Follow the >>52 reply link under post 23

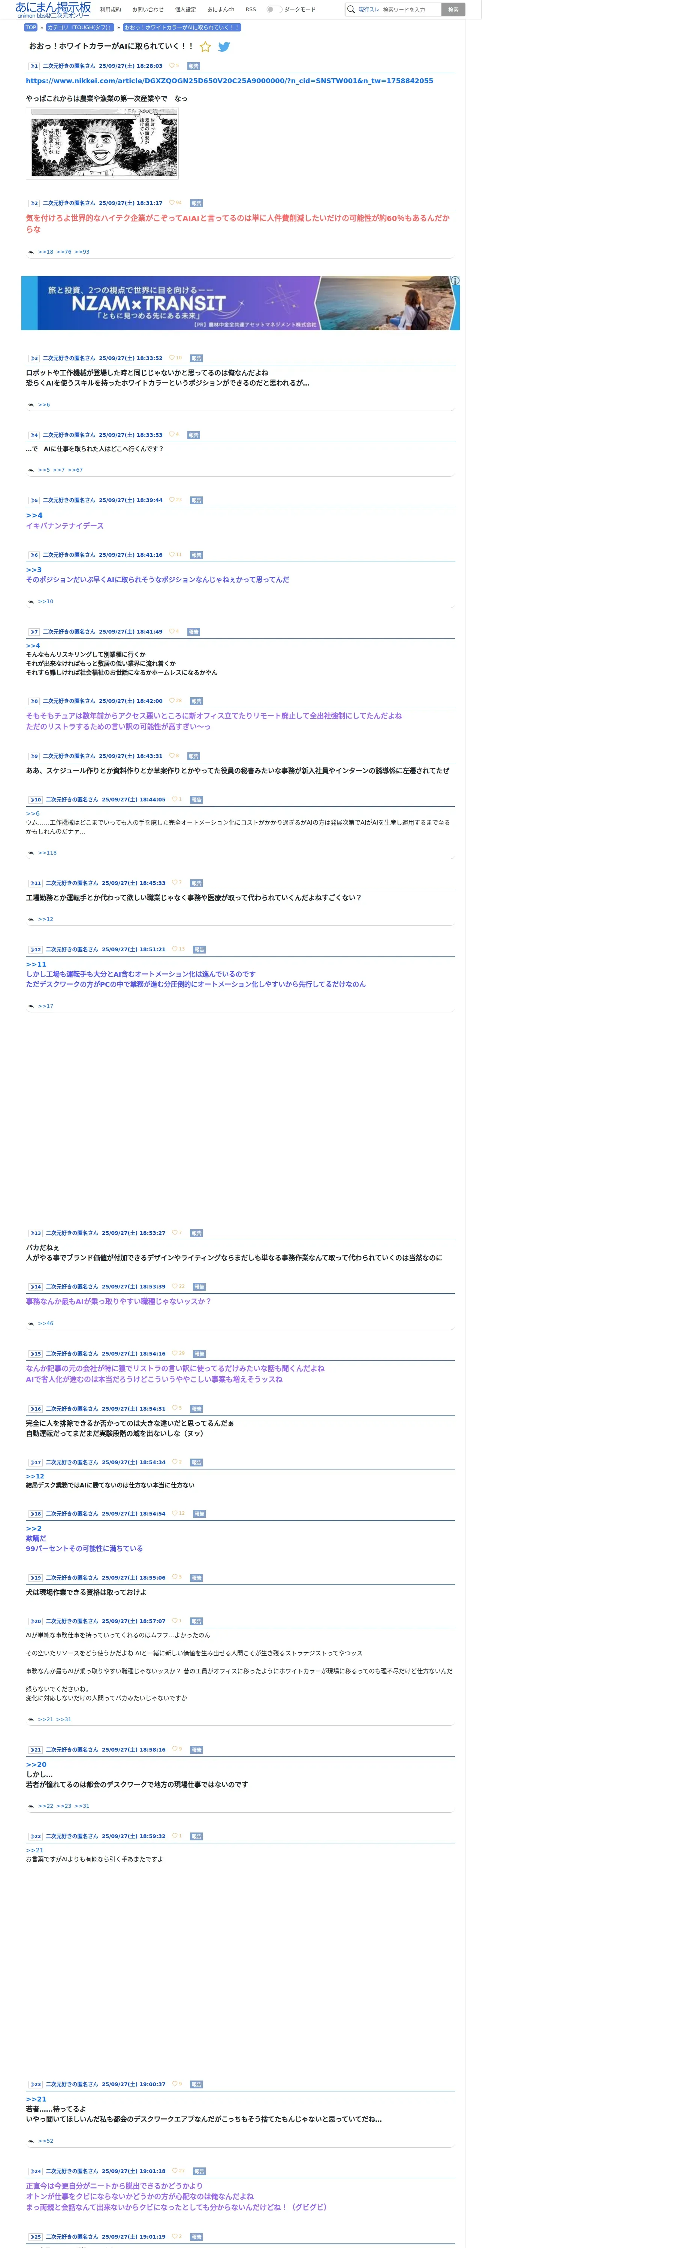pyautogui.click(x=45, y=2141)
